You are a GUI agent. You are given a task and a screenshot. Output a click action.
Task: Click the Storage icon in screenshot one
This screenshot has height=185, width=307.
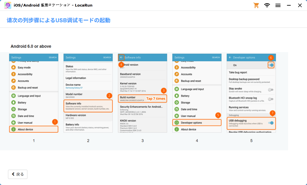point(14,109)
